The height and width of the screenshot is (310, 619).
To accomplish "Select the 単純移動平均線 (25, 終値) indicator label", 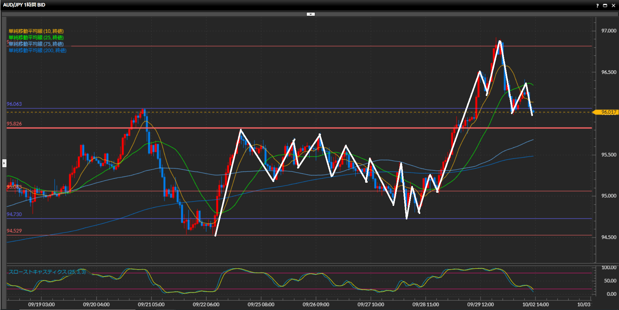I will click(36, 38).
